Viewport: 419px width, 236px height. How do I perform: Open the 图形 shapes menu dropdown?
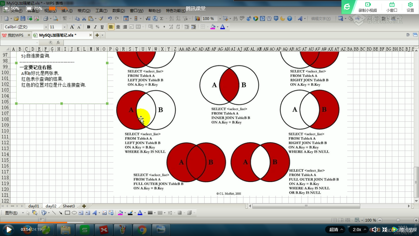point(15,213)
